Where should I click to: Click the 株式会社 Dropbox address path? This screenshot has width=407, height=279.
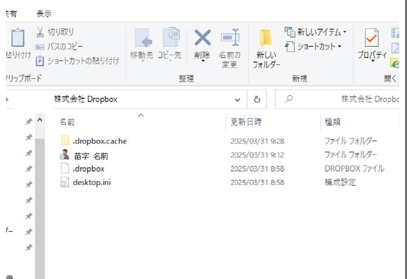pyautogui.click(x=85, y=99)
